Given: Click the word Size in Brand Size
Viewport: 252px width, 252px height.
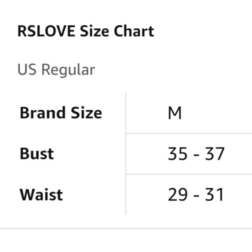Looking at the screenshot, I should (x=86, y=113).
